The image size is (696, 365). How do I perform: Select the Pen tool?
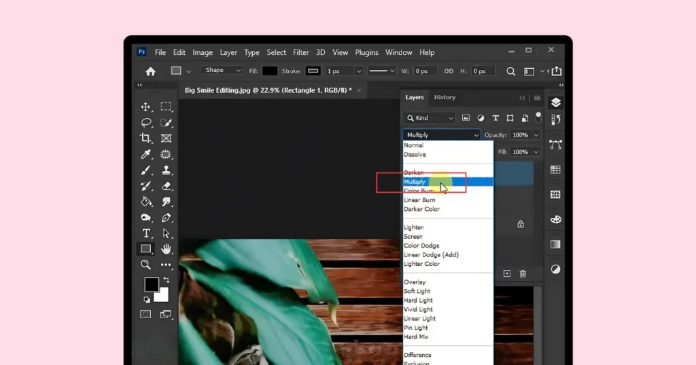pyautogui.click(x=166, y=218)
